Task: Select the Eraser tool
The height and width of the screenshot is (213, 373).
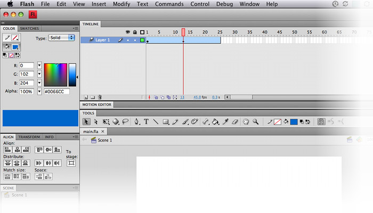Action: [x=235, y=122]
